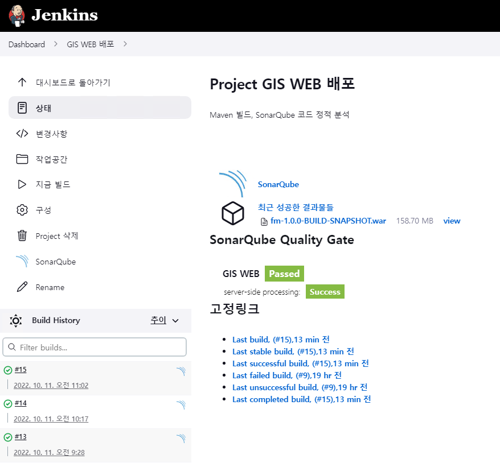Image resolution: width=500 pixels, height=463 pixels.
Task: Click the view link for war artifact
Action: click(x=452, y=221)
